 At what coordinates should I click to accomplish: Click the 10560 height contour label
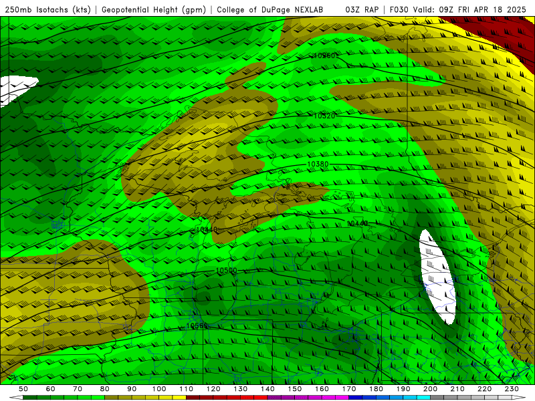coord(197,326)
